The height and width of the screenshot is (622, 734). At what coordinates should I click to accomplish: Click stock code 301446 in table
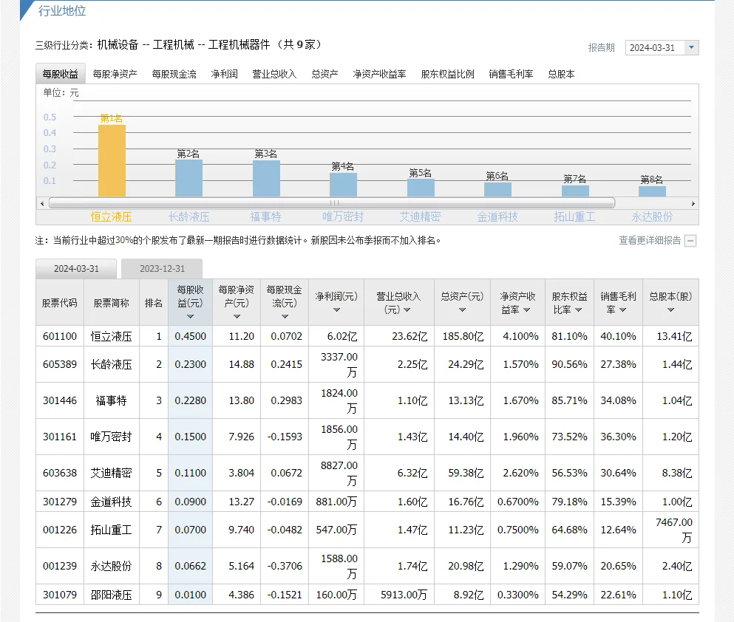tap(60, 400)
